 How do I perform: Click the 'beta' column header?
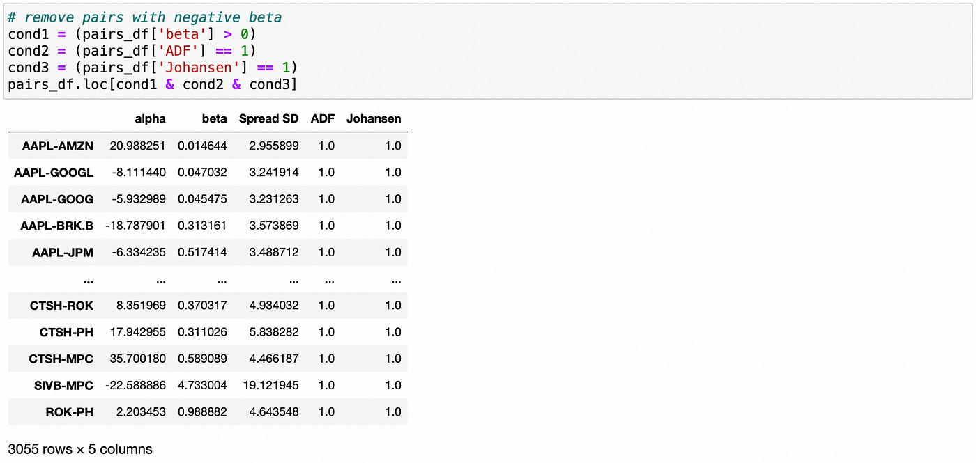pos(215,118)
